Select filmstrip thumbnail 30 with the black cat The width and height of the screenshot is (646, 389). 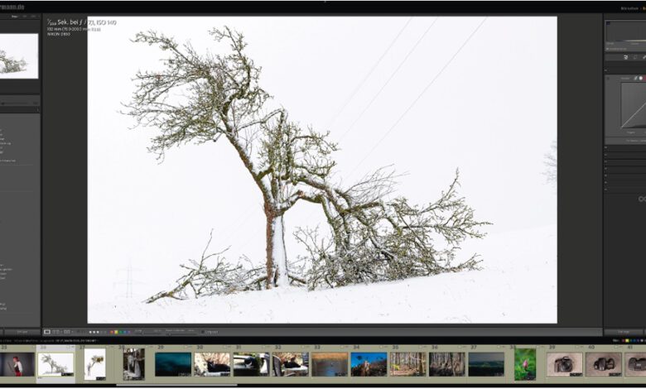212,364
